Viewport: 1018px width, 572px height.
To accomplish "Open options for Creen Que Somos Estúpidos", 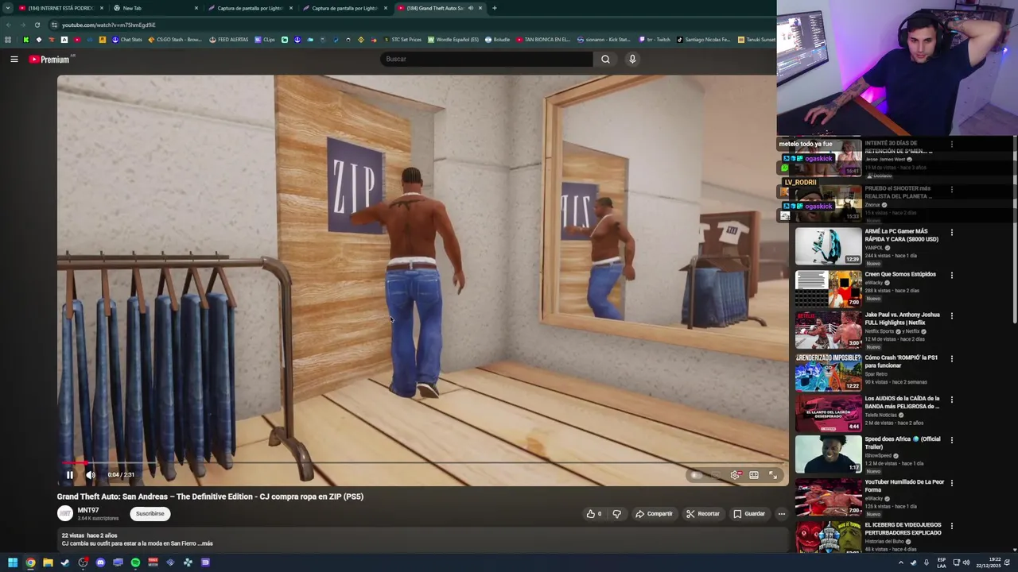I will [x=952, y=276].
